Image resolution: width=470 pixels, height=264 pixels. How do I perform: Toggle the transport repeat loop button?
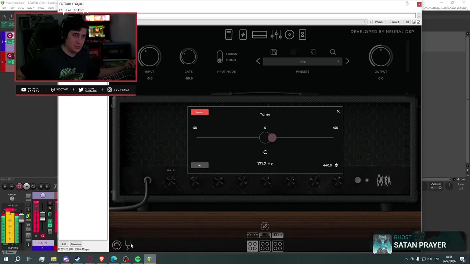33,187
